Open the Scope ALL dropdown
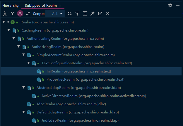183x126 pixels. 55,14
